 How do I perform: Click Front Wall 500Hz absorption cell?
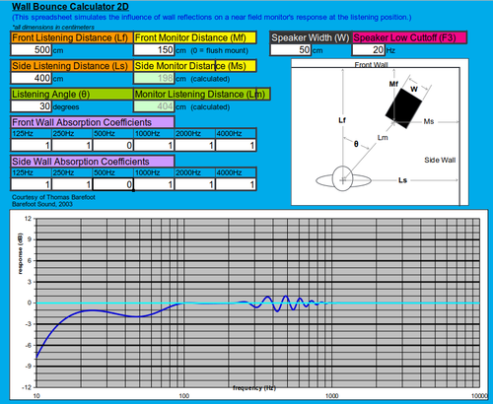click(x=113, y=145)
